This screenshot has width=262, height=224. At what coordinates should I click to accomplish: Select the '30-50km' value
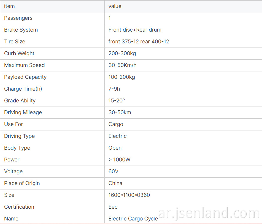click(120, 112)
